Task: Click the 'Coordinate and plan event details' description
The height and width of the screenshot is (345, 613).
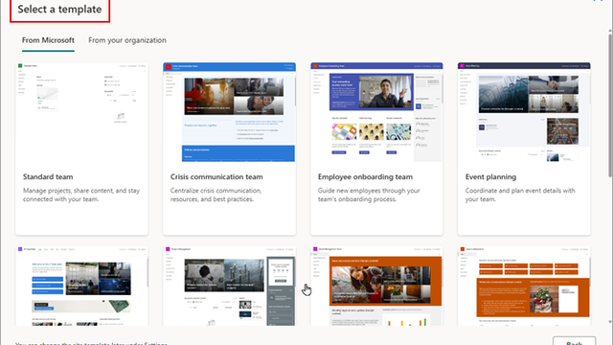Action: pyautogui.click(x=520, y=195)
